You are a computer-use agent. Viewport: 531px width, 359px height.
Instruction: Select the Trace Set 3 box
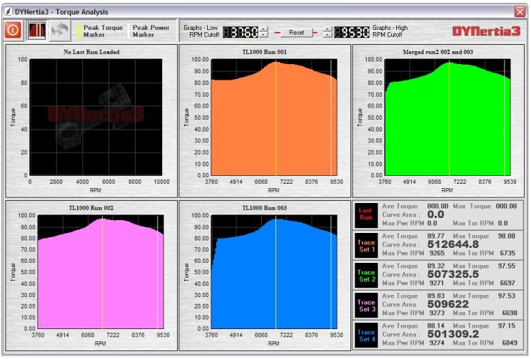tap(366, 306)
